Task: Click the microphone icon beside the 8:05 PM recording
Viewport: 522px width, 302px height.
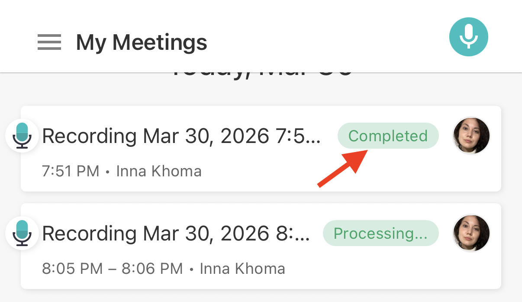Action: coord(22,233)
